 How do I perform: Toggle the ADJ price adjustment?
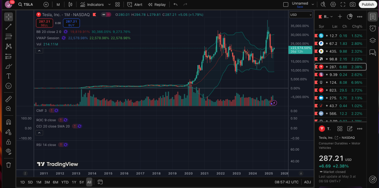(307, 182)
